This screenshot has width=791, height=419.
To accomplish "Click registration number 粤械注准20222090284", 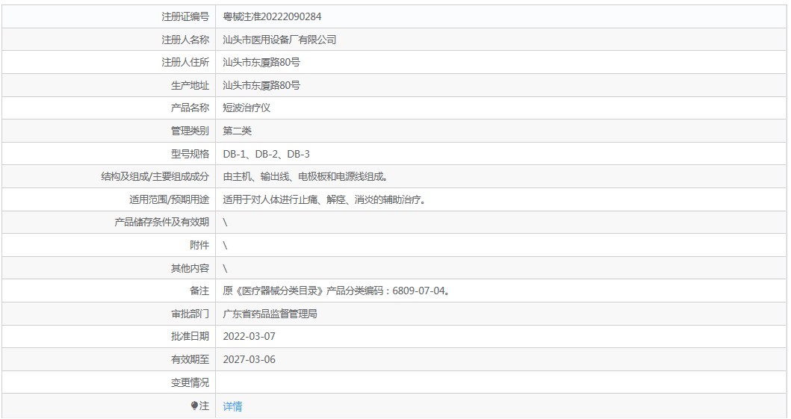I will coord(272,16).
